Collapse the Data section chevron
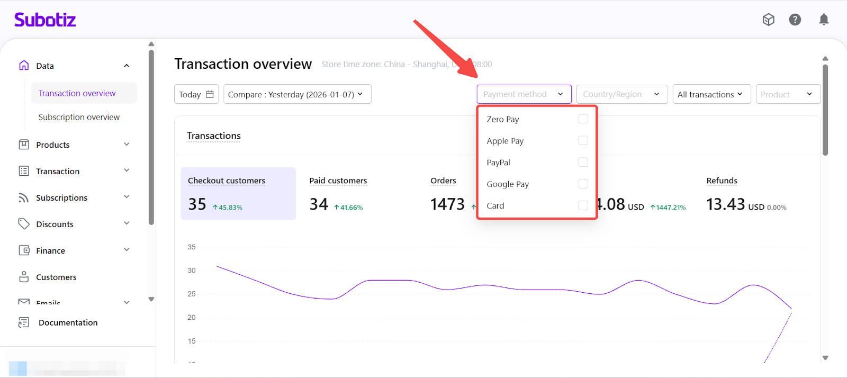Image resolution: width=847 pixels, height=378 pixels. click(127, 66)
